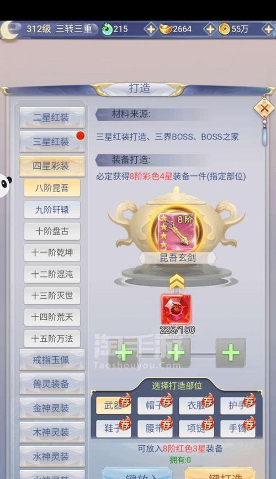Open the 金神灵装 category

tap(52, 408)
